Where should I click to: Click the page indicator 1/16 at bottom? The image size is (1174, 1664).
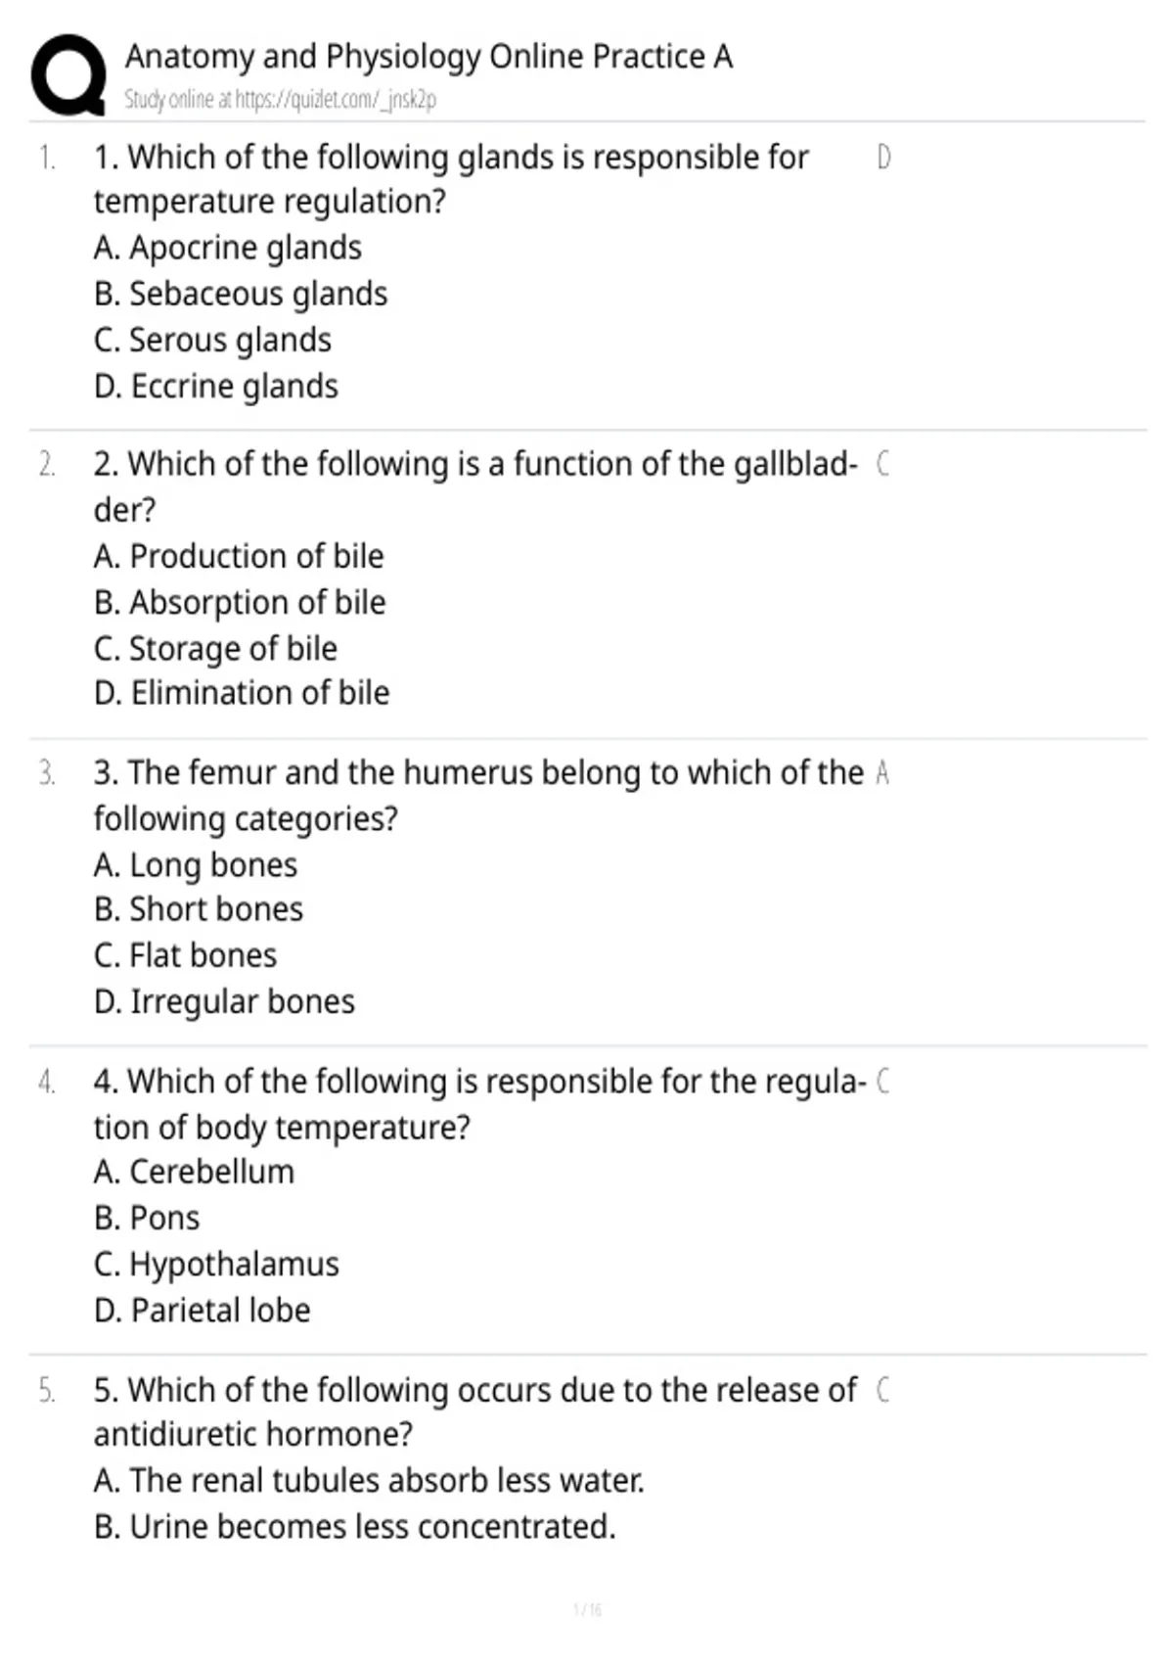coord(587,1609)
